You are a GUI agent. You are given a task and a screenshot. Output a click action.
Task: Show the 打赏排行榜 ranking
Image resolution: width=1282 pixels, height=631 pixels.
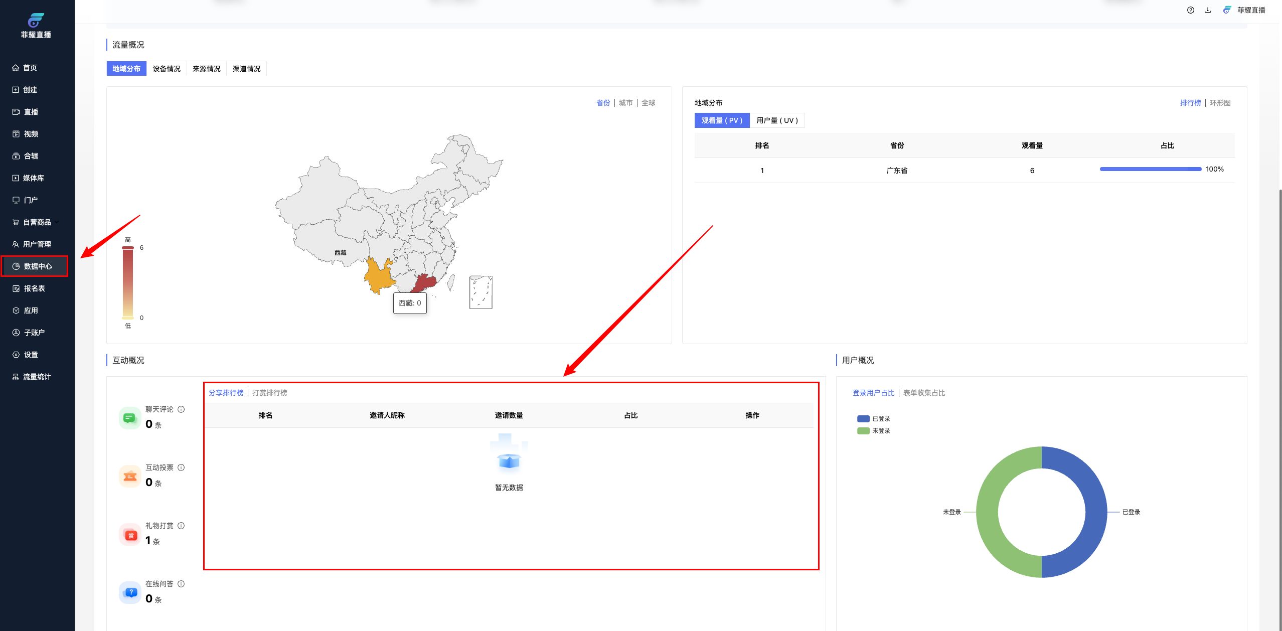point(270,393)
